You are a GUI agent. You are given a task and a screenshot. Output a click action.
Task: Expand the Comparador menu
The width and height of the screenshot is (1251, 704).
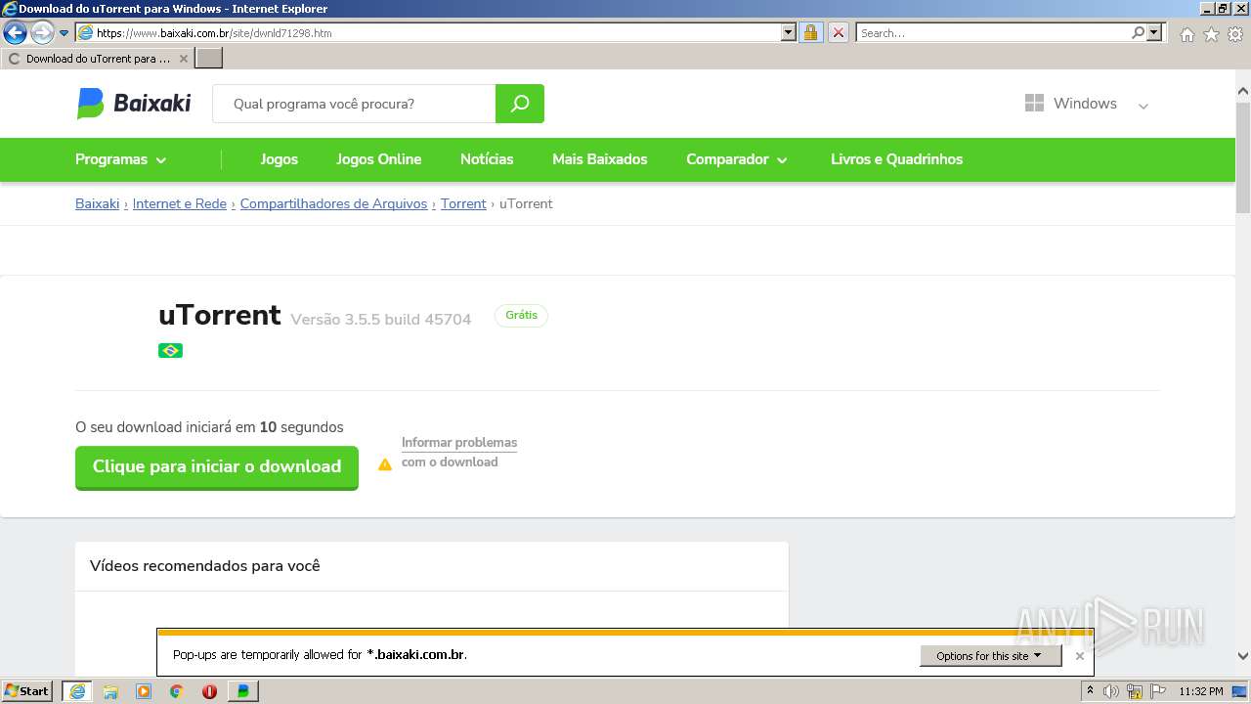(737, 159)
